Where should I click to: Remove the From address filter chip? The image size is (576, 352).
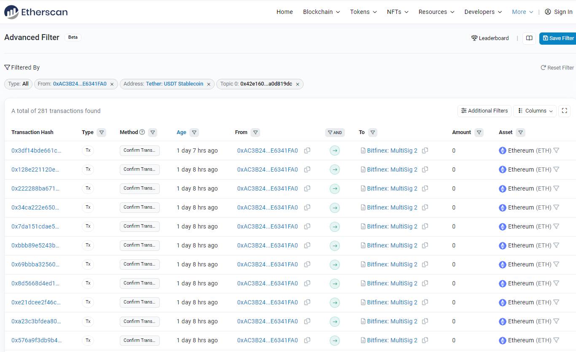[112, 84]
